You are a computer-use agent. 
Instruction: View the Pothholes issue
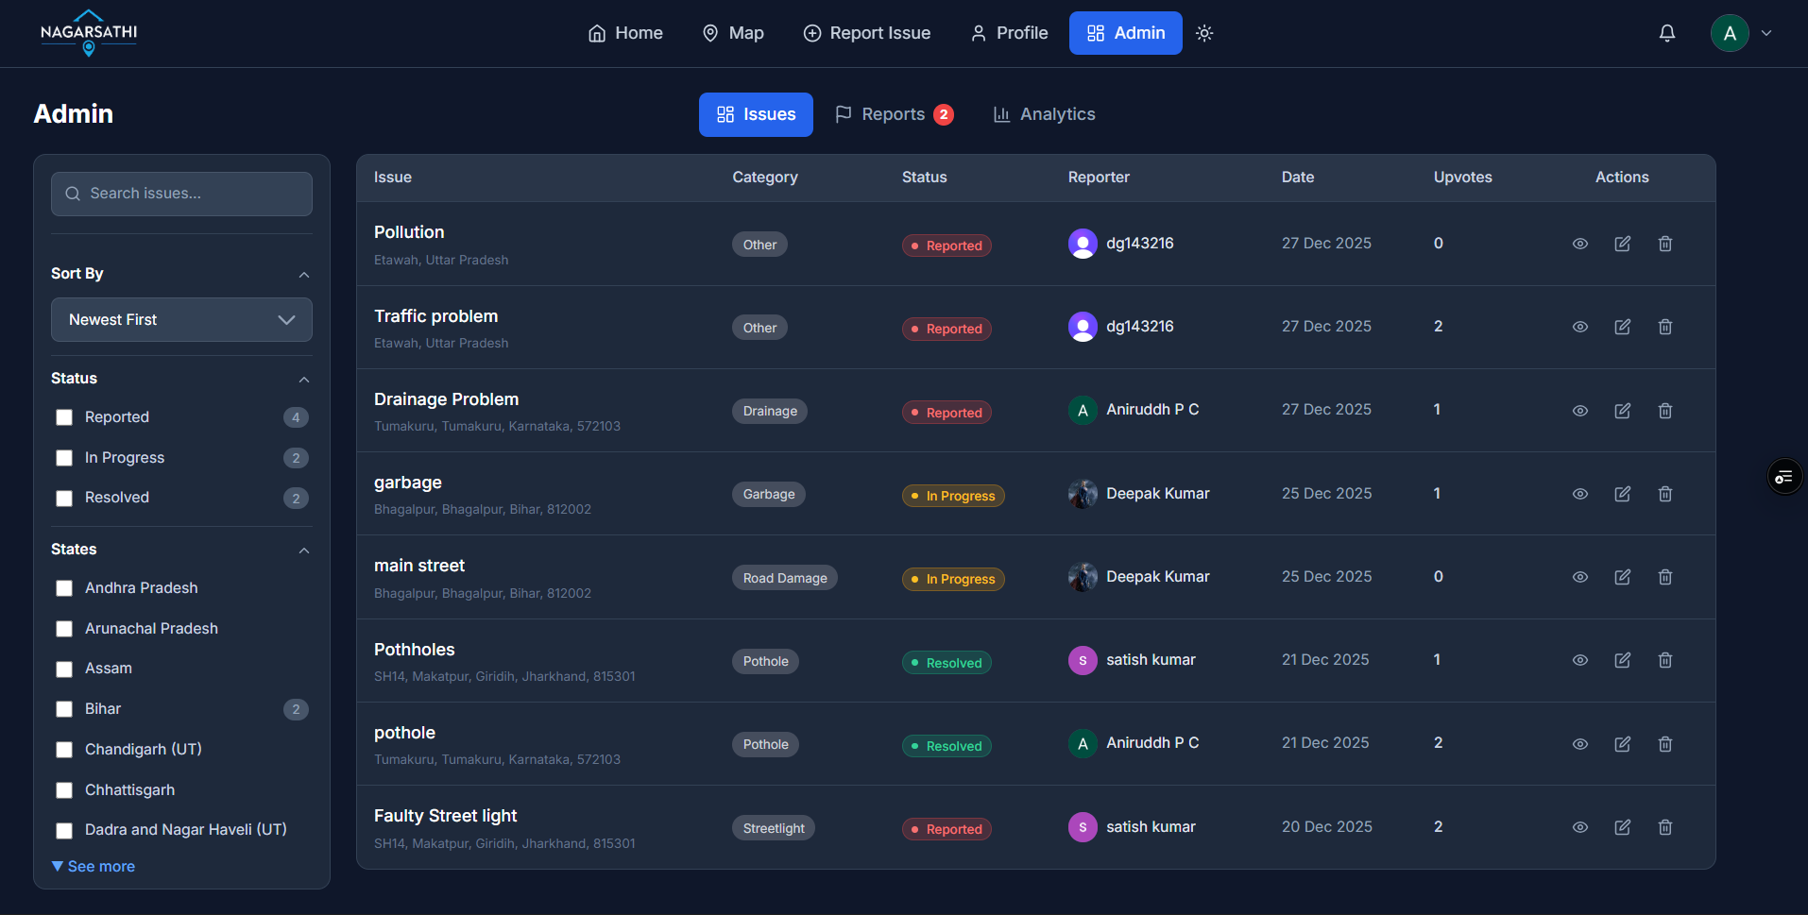(1580, 660)
